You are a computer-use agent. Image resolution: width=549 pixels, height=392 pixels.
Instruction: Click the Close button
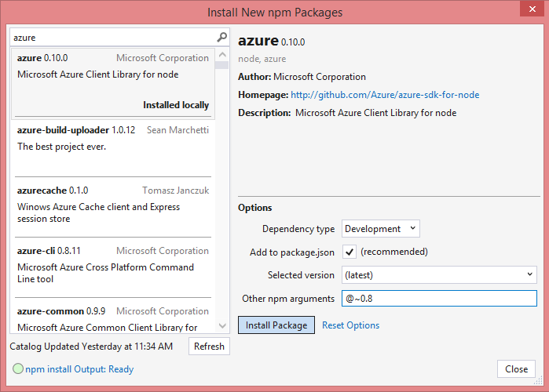[x=516, y=369]
